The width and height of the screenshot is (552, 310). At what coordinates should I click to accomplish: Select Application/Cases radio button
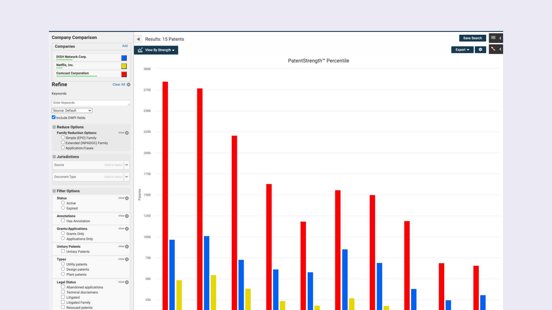tap(63, 148)
